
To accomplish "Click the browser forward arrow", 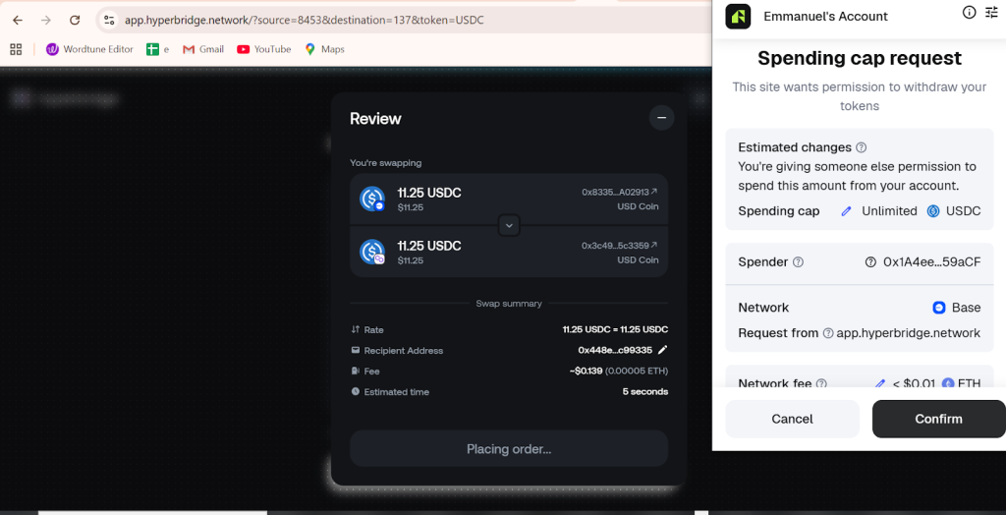I will click(45, 20).
